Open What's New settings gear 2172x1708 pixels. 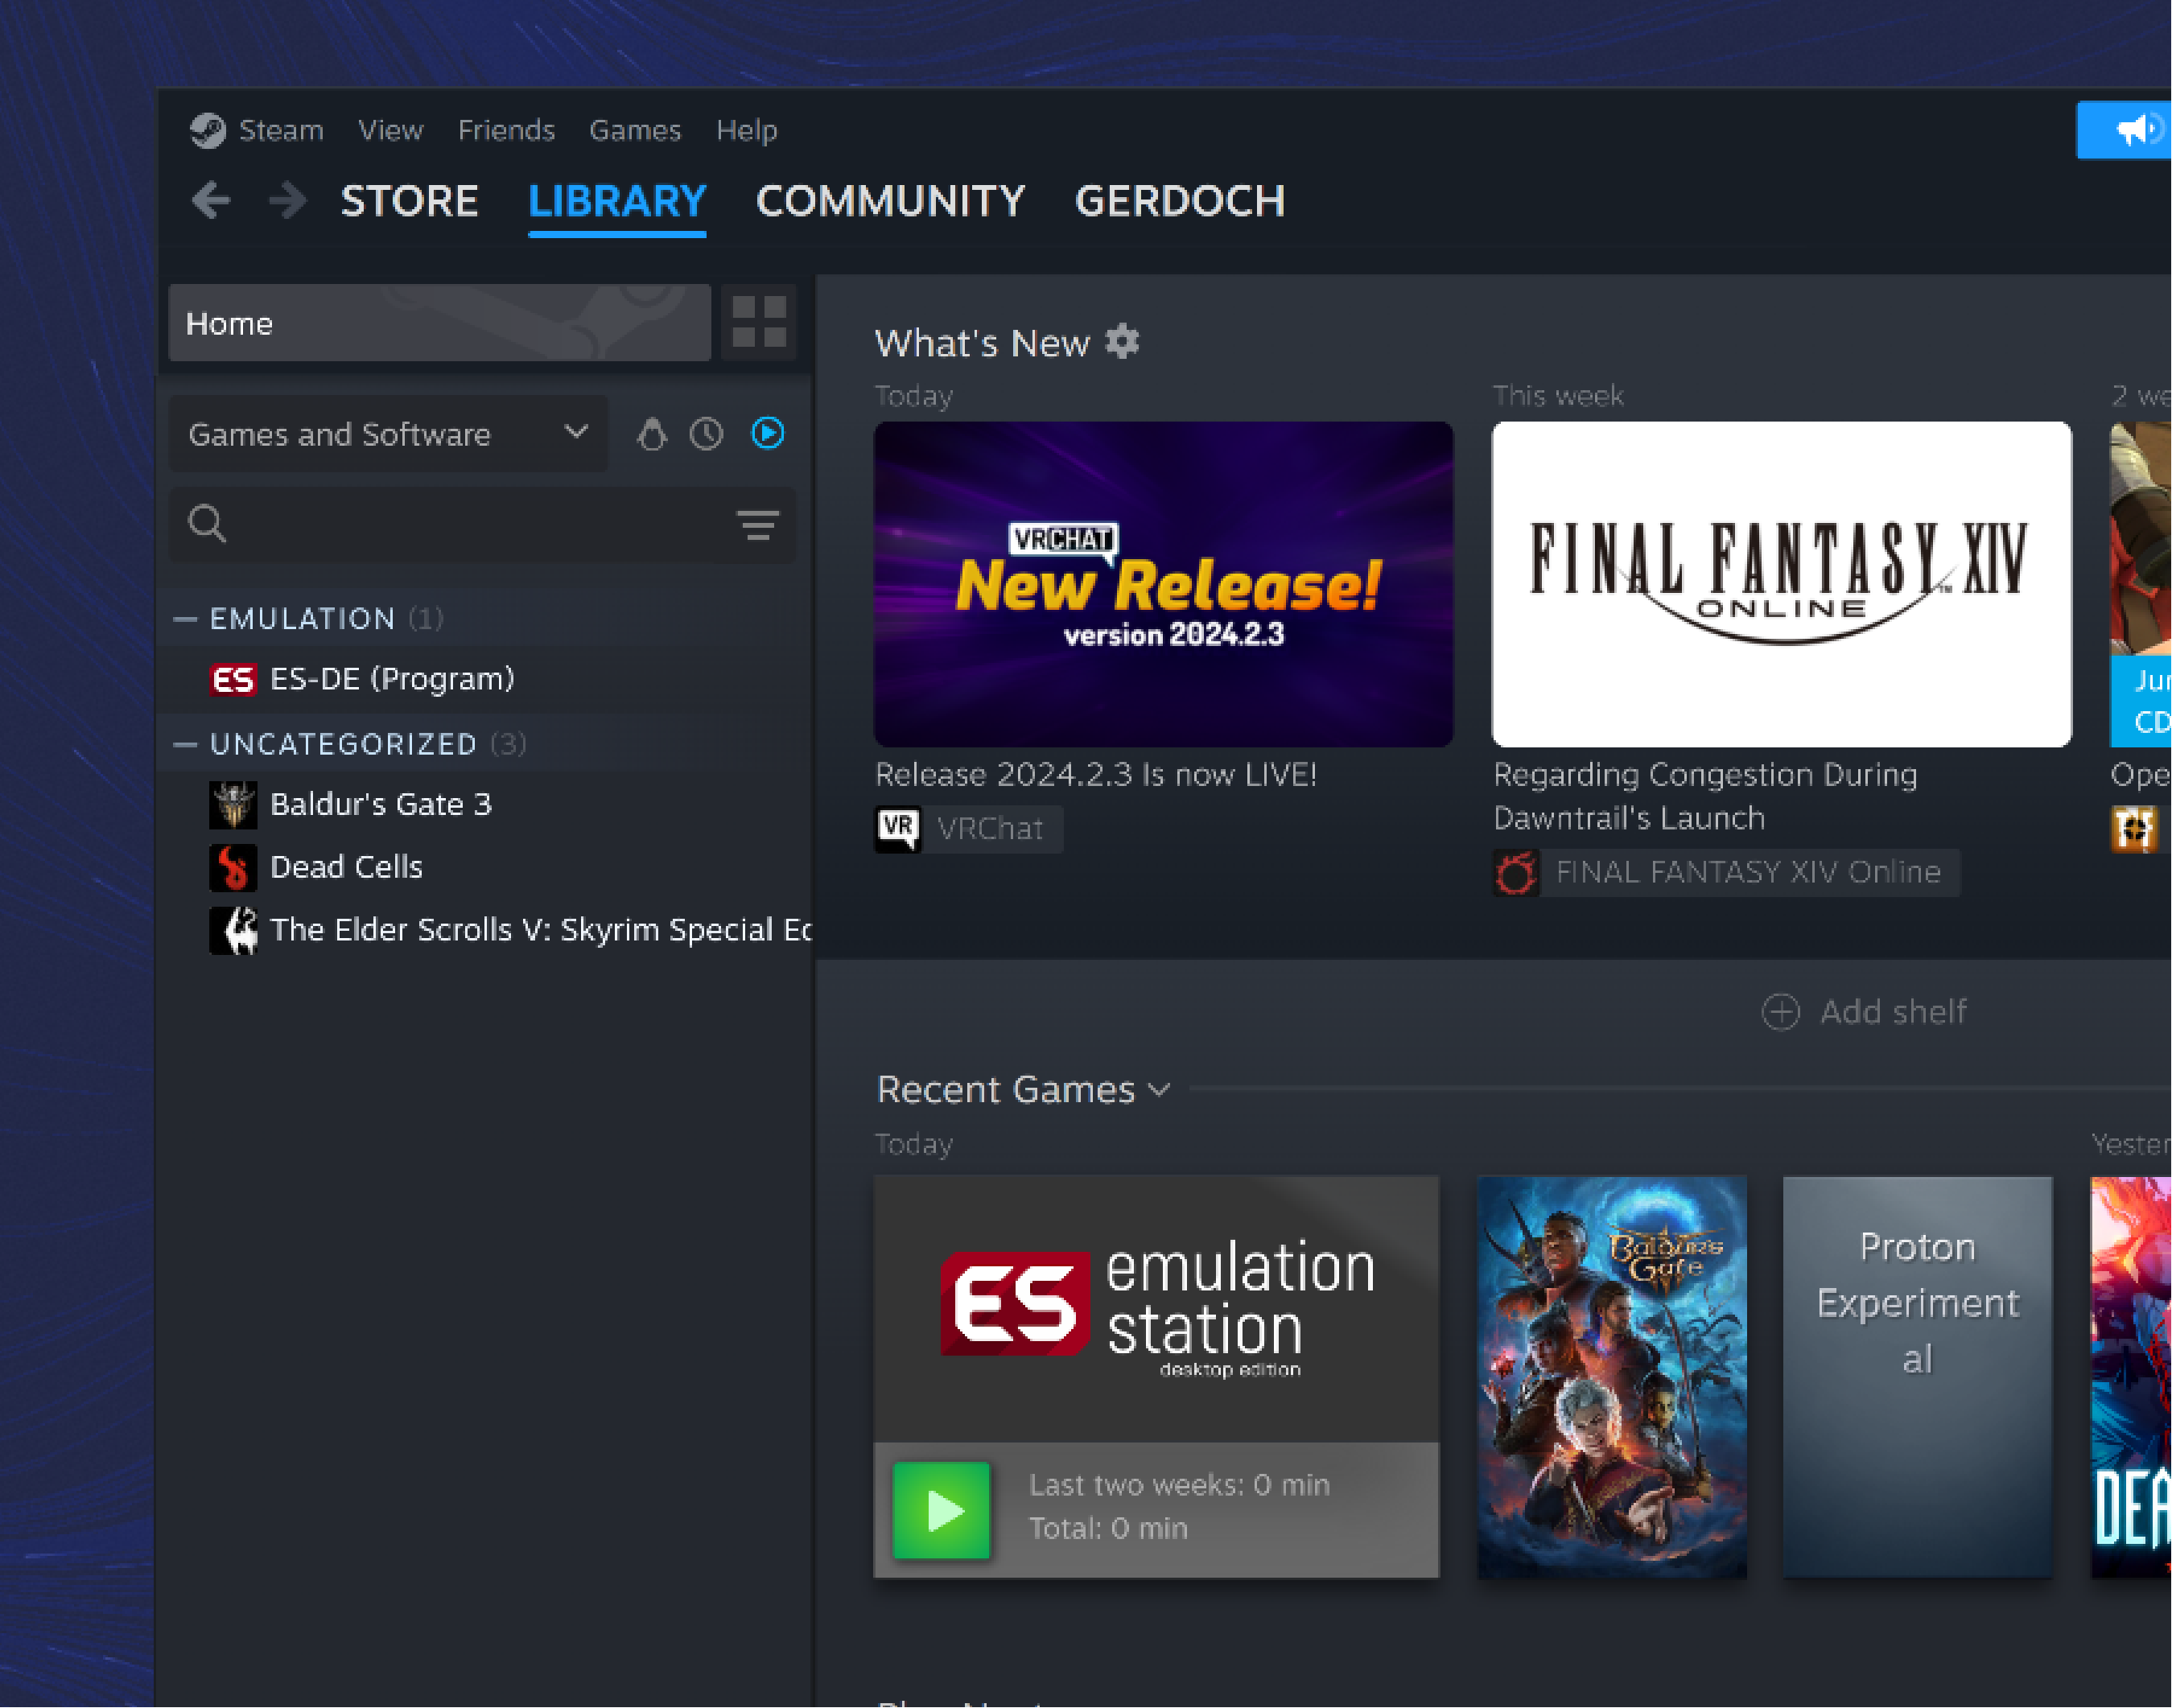click(x=1123, y=342)
